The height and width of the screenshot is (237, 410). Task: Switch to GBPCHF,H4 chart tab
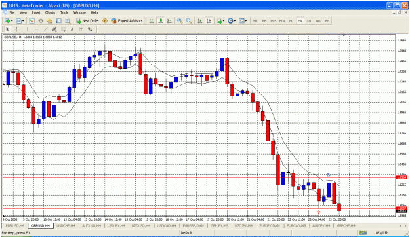point(346,225)
